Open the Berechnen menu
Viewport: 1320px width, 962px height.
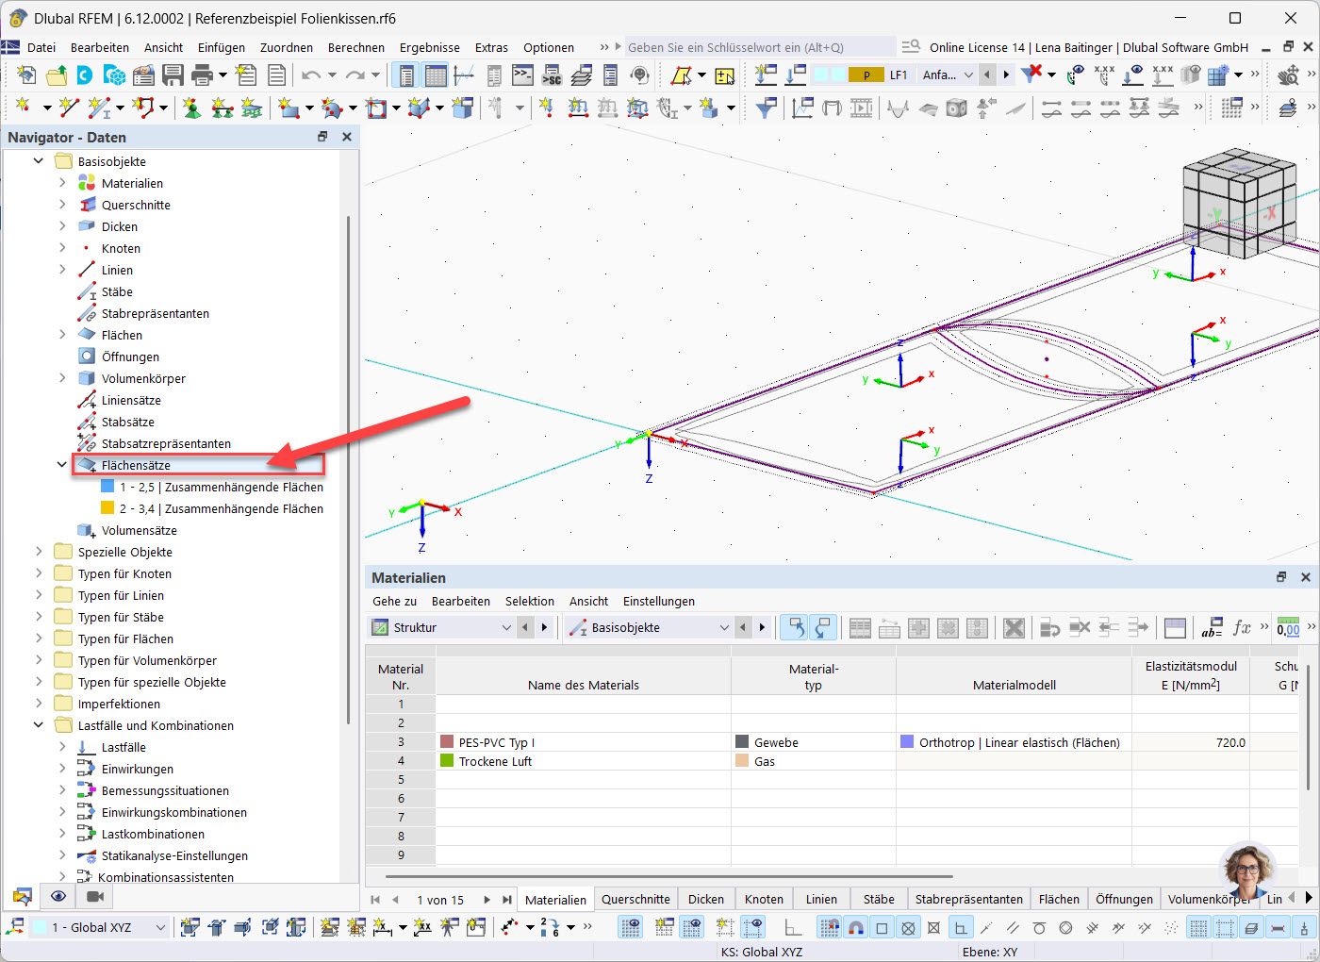tap(356, 46)
